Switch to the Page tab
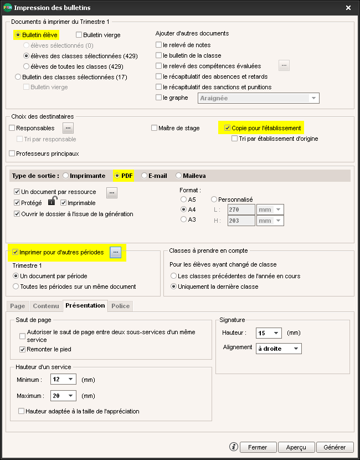This screenshot has width=360, height=460. coord(18,306)
